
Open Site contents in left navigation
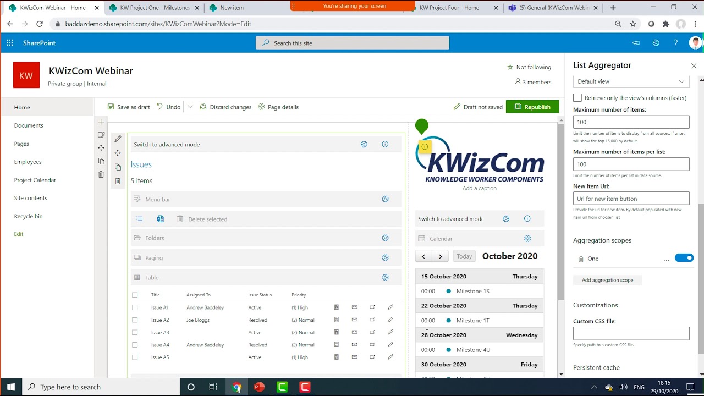(31, 198)
